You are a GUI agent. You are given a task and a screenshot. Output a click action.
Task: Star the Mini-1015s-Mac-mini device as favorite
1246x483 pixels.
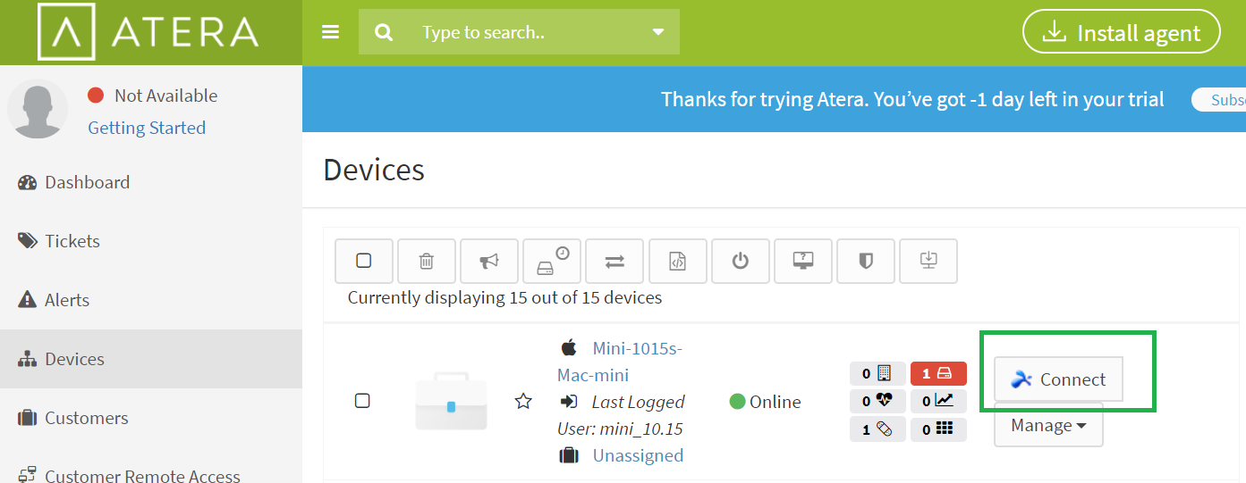point(523,402)
